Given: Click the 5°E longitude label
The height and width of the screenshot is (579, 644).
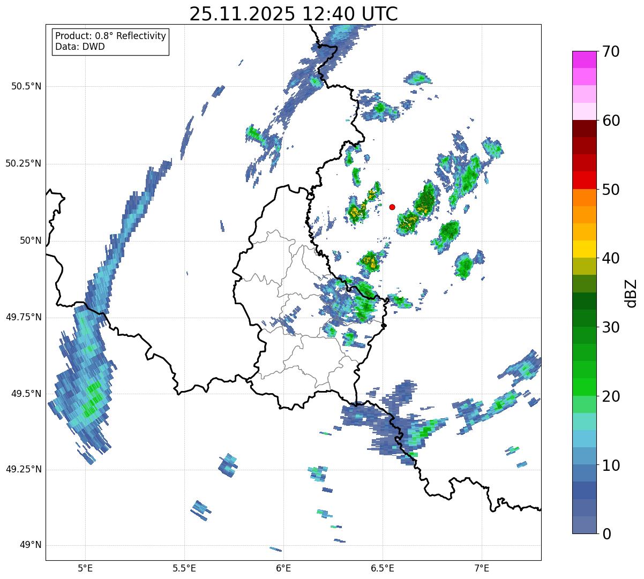Looking at the screenshot, I should click(x=85, y=568).
